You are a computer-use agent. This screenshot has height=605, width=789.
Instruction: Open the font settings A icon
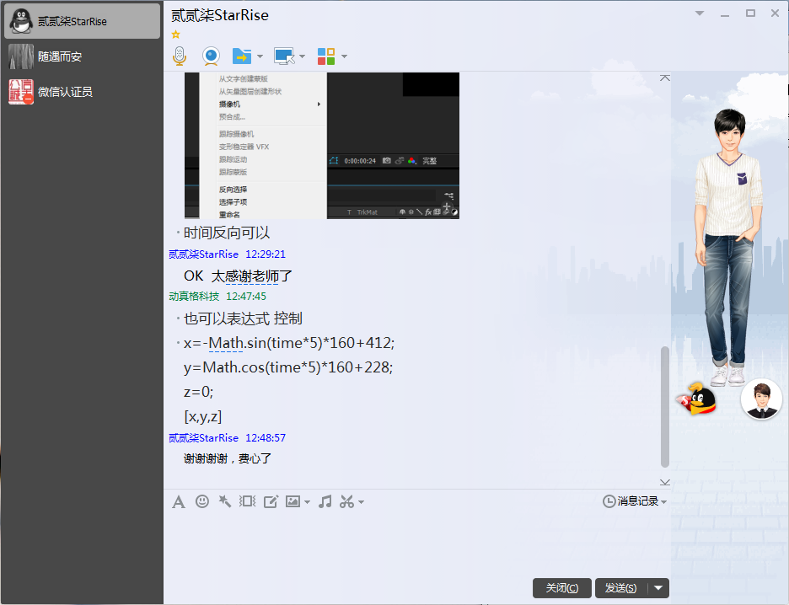click(179, 502)
